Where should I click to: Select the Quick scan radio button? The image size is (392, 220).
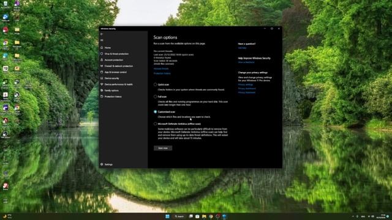coord(155,84)
